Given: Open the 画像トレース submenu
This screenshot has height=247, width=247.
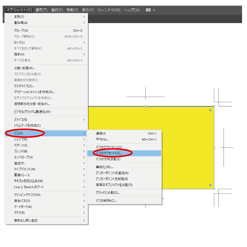Looking at the screenshot, I should 46,175.
